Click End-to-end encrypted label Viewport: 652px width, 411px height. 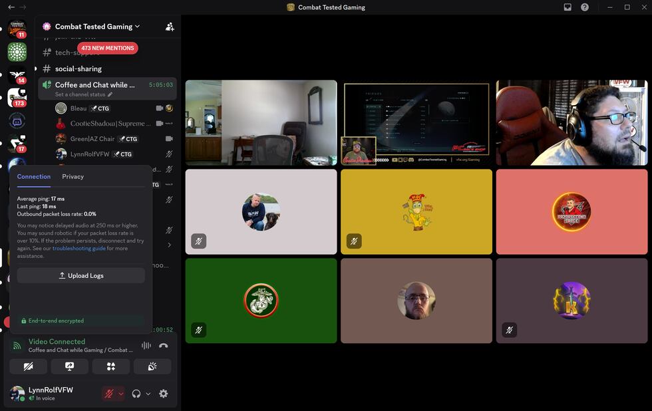56,321
